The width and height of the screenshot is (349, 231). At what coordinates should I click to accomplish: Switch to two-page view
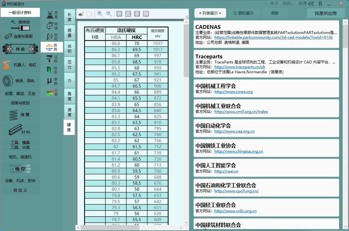click(x=146, y=14)
